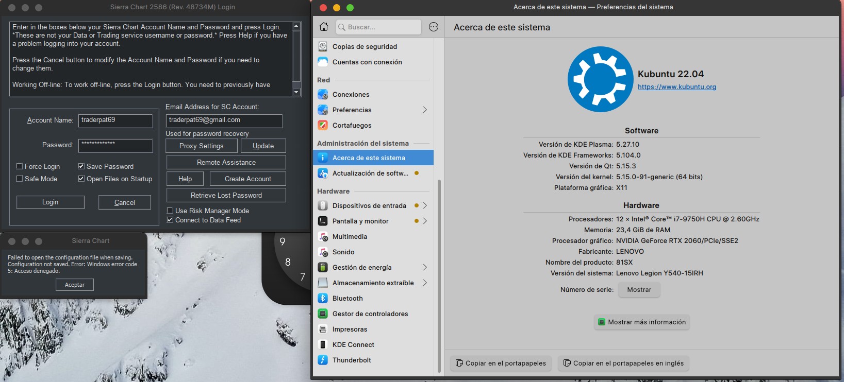Image resolution: width=844 pixels, height=382 pixels.
Task: Uncheck the Save Password checkbox
Action: (81, 166)
